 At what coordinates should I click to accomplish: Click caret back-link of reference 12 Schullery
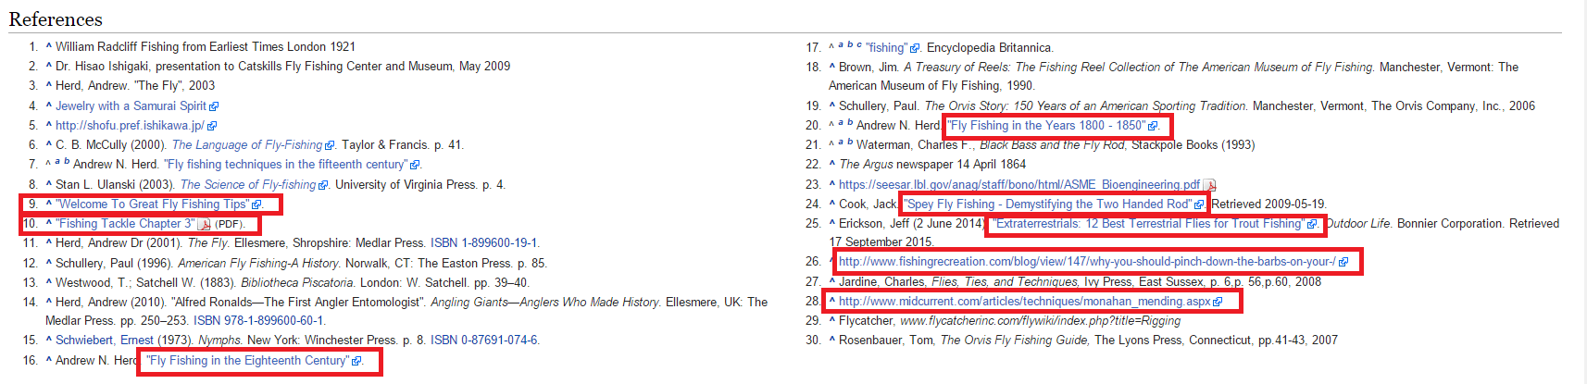(x=48, y=262)
